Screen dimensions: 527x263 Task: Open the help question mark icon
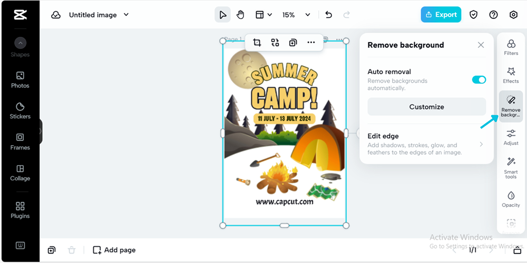[x=493, y=15]
